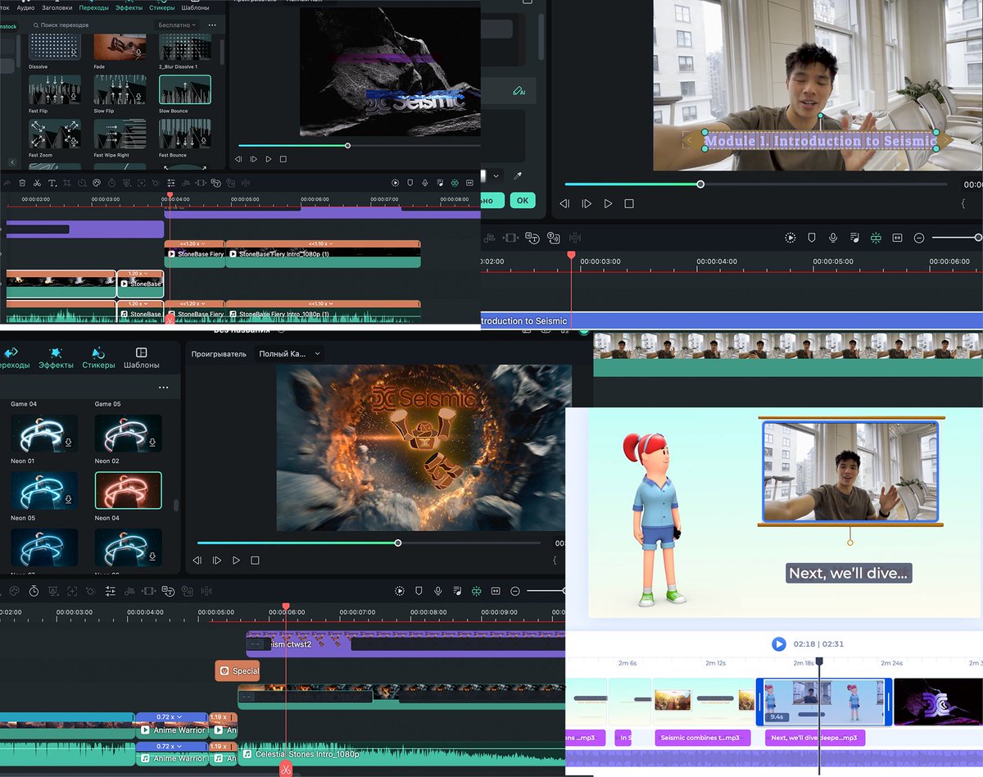983x777 pixels.
Task: Click the marker shield icon in top-right editor toolbar
Action: (x=812, y=238)
